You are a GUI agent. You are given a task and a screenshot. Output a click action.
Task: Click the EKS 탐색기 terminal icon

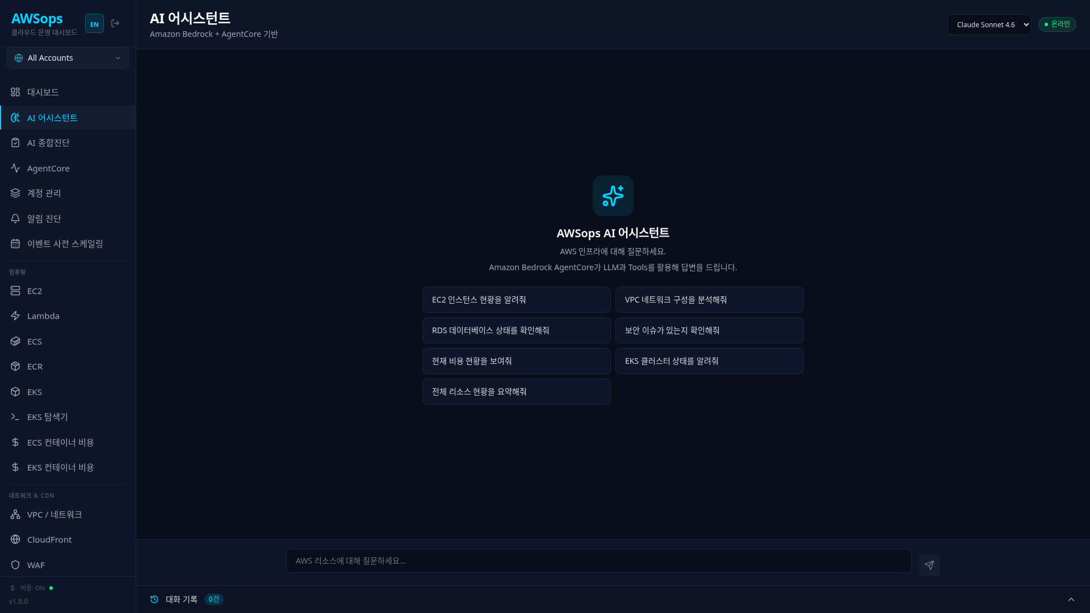tap(15, 417)
